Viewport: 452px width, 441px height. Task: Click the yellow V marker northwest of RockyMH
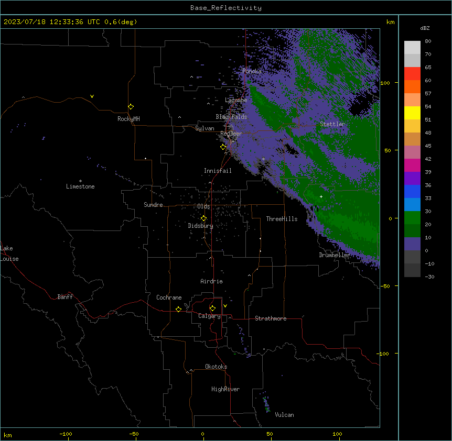(x=92, y=96)
